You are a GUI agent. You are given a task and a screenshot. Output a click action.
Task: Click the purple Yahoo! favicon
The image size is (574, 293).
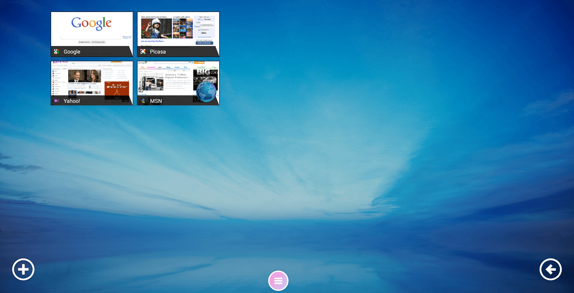56,101
